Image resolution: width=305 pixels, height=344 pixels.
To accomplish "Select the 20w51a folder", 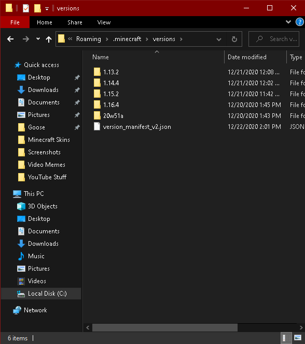I will [113, 116].
